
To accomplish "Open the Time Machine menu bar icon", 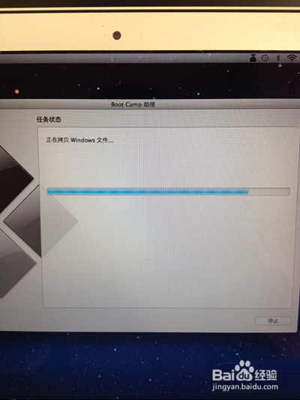I will (x=265, y=58).
